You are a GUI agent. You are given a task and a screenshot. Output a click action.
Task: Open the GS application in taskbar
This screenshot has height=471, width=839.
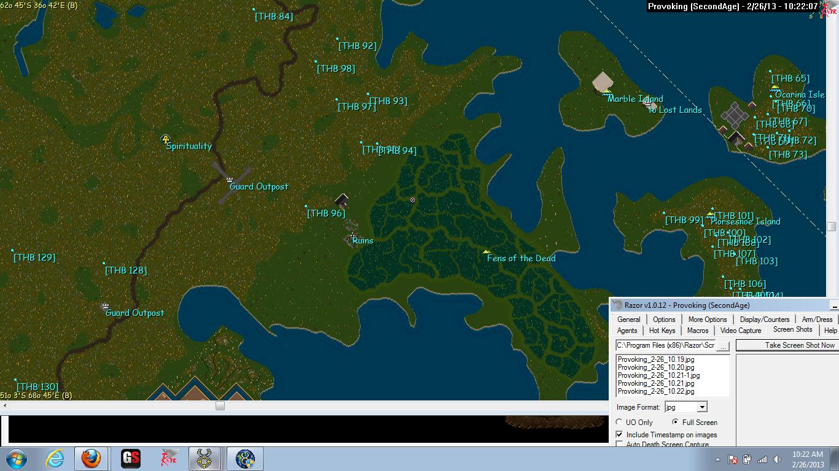pyautogui.click(x=130, y=458)
